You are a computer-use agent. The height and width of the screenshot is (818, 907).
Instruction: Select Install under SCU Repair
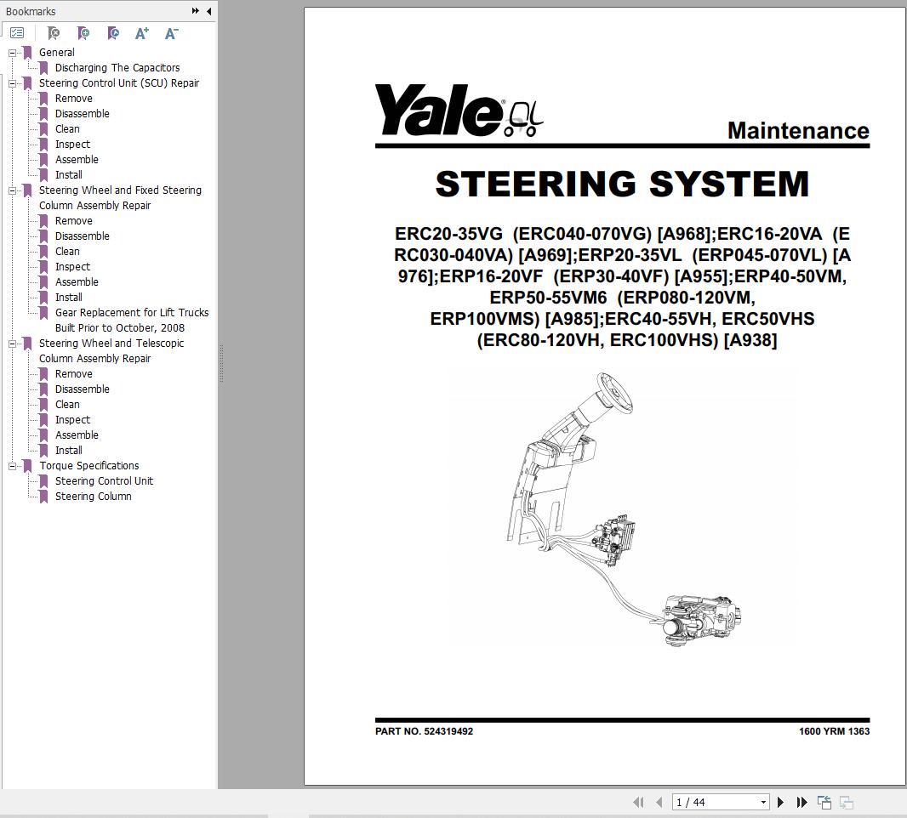tap(68, 174)
